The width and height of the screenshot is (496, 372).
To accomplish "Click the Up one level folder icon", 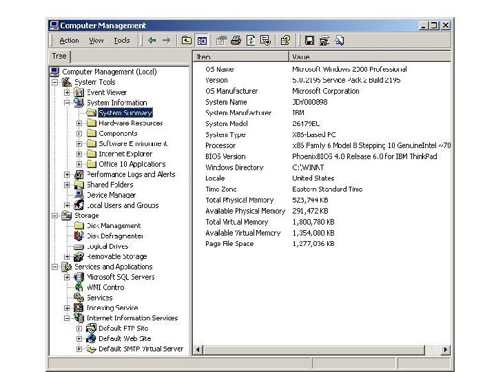I will tap(187, 41).
